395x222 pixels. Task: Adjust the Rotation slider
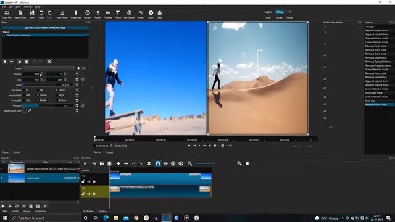pyautogui.click(x=48, y=105)
